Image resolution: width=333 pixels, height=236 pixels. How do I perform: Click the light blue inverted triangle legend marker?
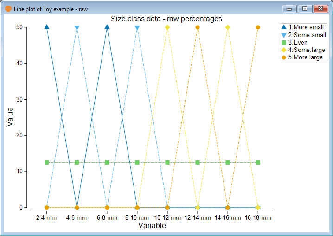coord(283,35)
